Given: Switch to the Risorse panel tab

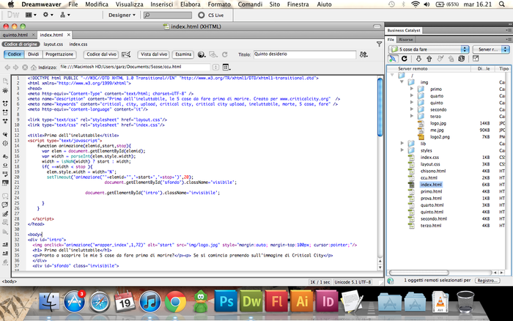Looking at the screenshot, I should tap(406, 40).
